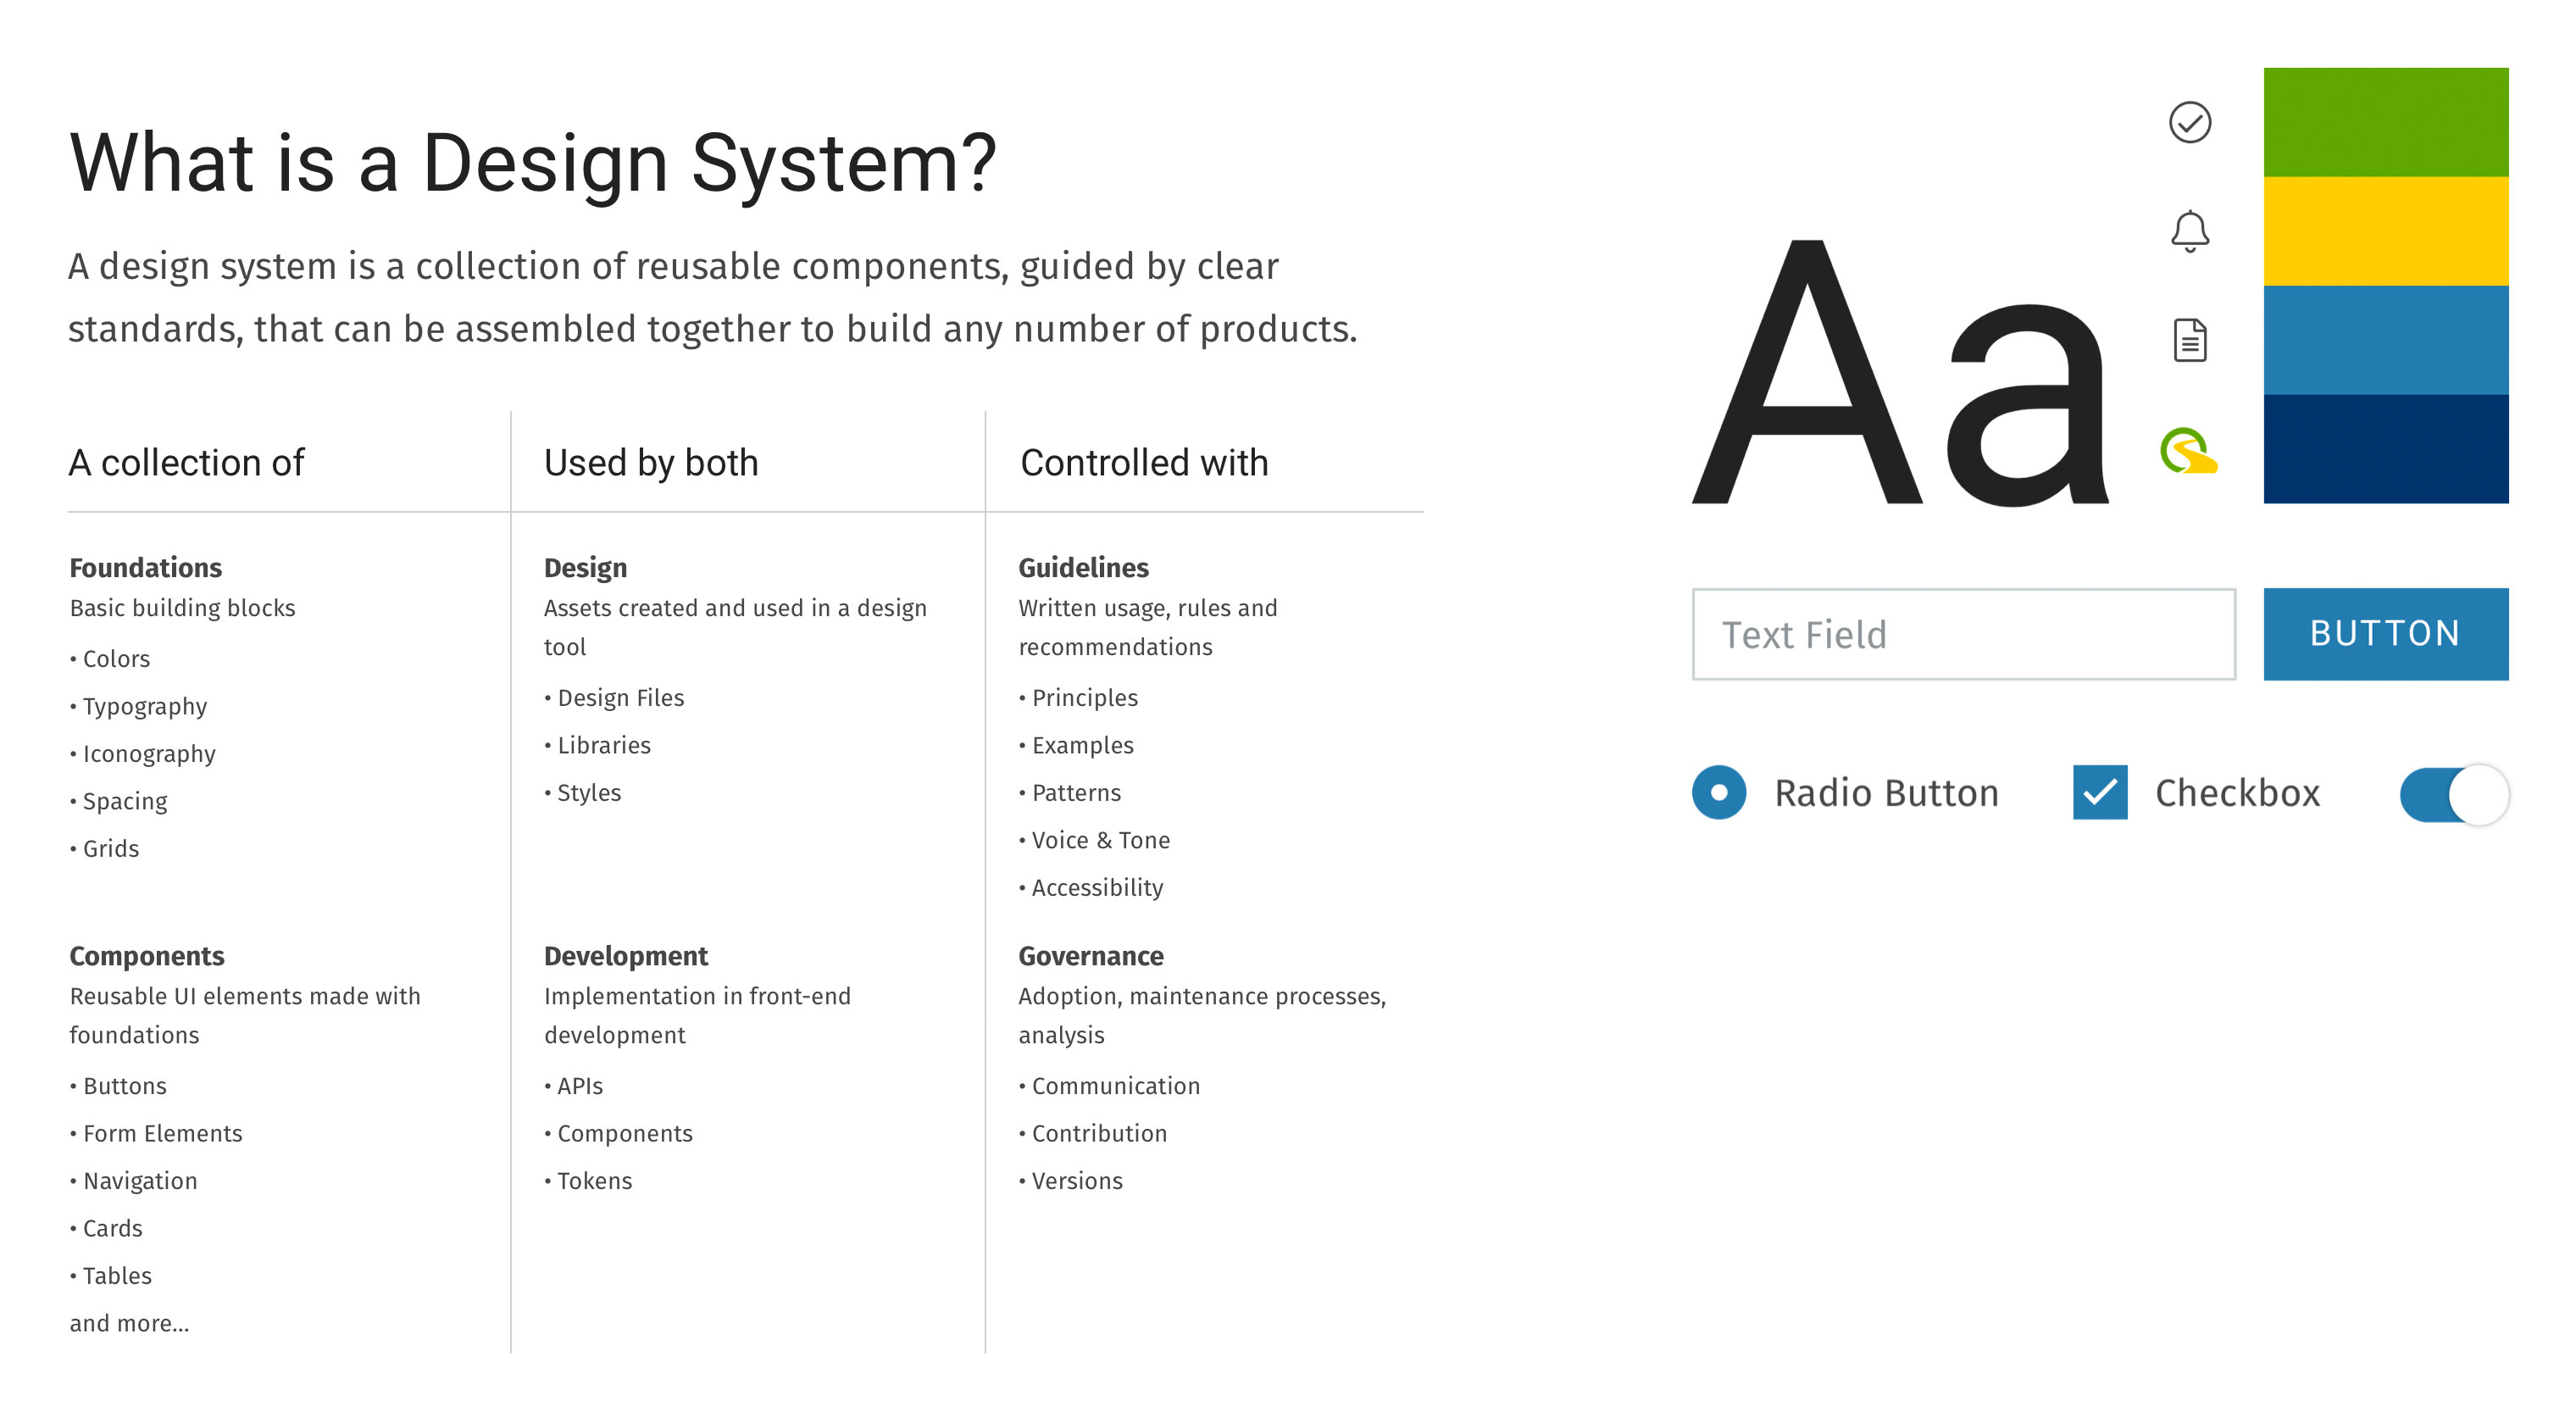Viewport: 2576px width, 1406px height.
Task: Click the blue BUTTON
Action: (x=2385, y=634)
